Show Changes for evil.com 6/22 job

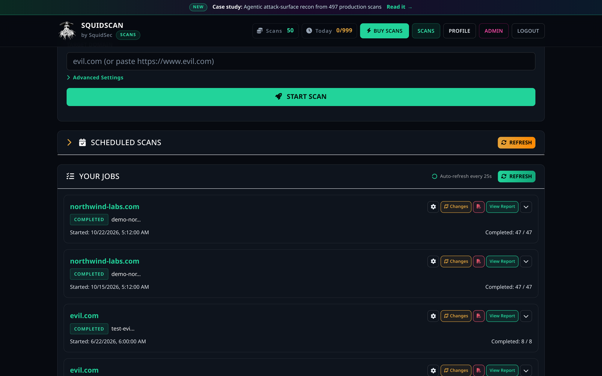456,316
